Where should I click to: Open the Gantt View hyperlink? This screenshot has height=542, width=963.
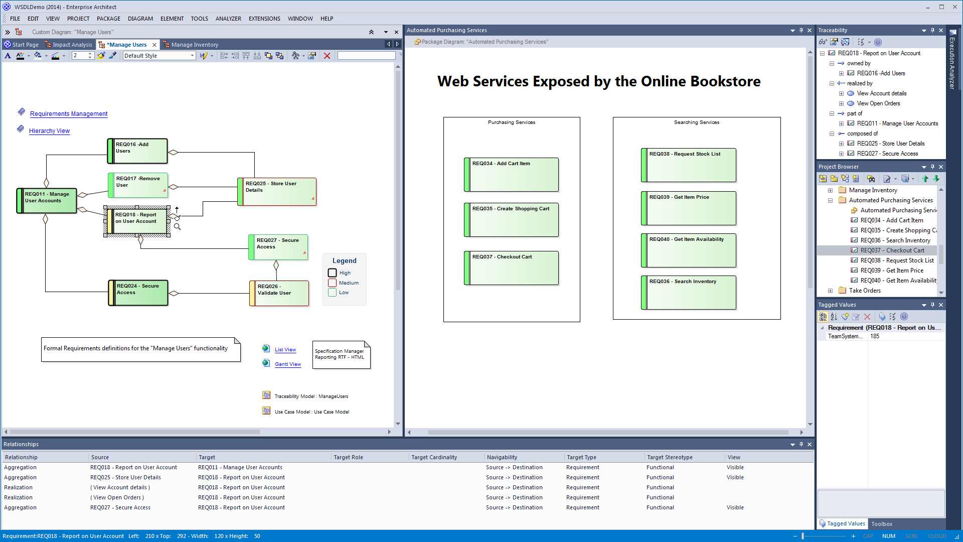click(288, 364)
